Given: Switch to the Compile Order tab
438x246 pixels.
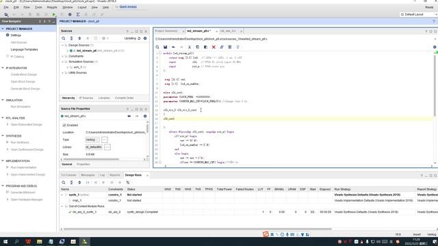Looking at the screenshot, I should tap(124, 98).
